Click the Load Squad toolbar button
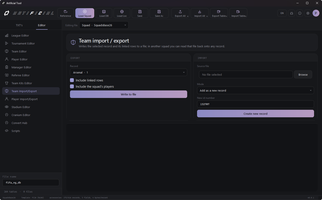322x200 pixels. (85, 13)
